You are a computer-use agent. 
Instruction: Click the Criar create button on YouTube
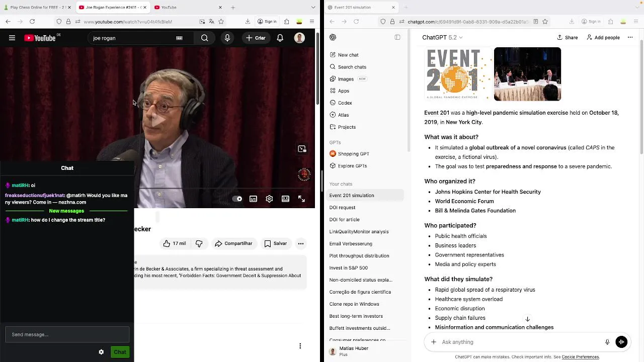pos(256,38)
